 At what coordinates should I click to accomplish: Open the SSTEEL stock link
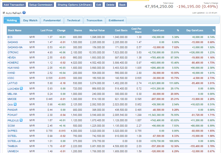click(12, 136)
